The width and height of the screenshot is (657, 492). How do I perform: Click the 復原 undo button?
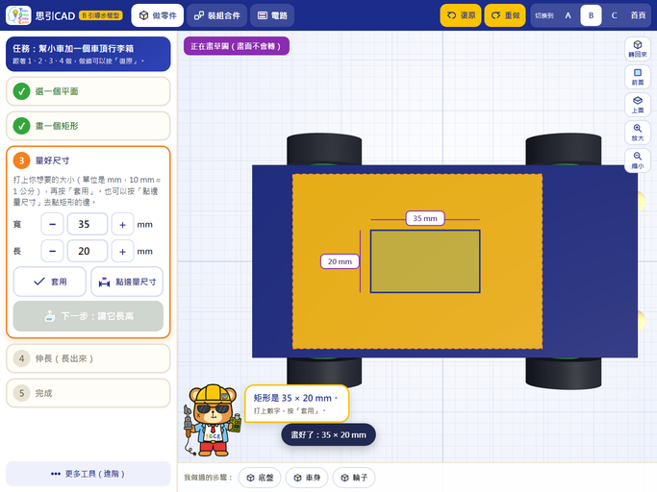tap(461, 15)
